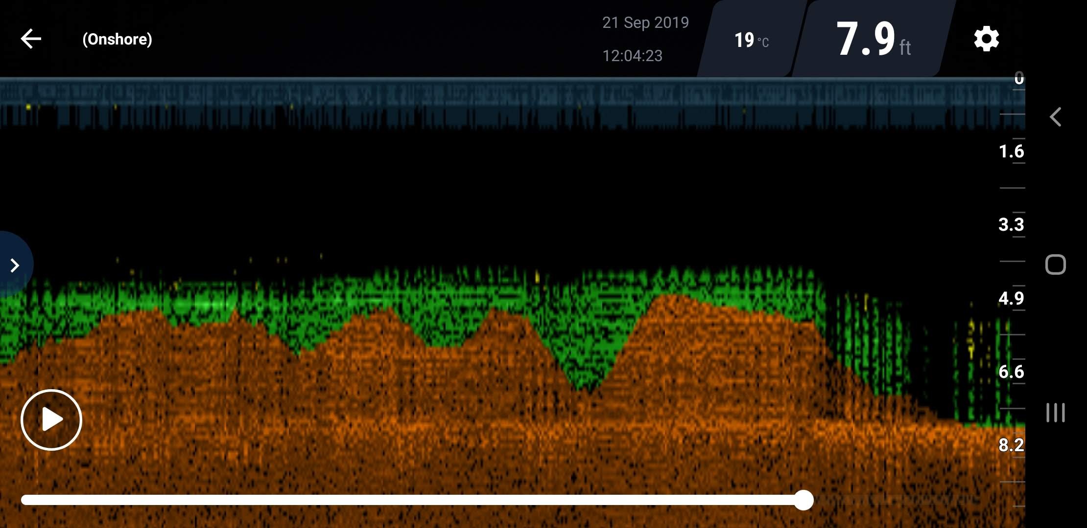Tap the 21 Sep 2019 date label
The image size is (1087, 528).
pyautogui.click(x=645, y=22)
